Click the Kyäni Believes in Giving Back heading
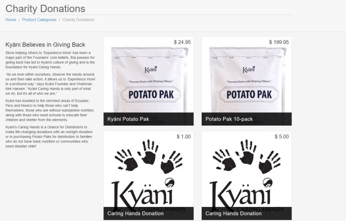This screenshot has width=346, height=221. pos(45,45)
